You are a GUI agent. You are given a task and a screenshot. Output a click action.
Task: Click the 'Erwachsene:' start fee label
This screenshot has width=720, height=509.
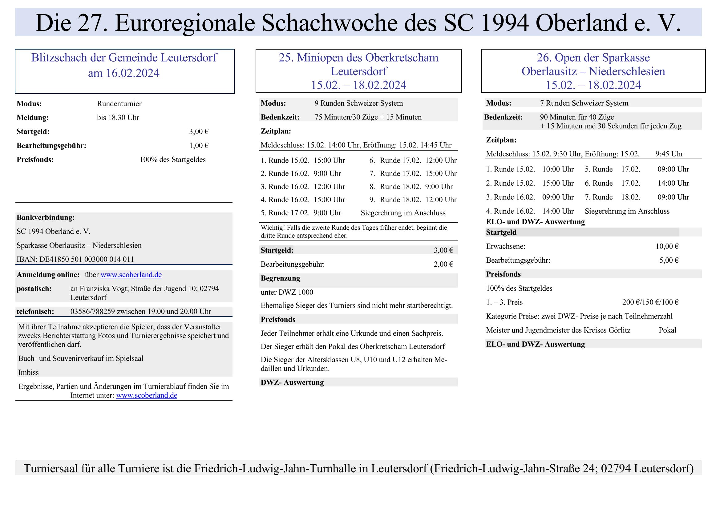tap(505, 247)
